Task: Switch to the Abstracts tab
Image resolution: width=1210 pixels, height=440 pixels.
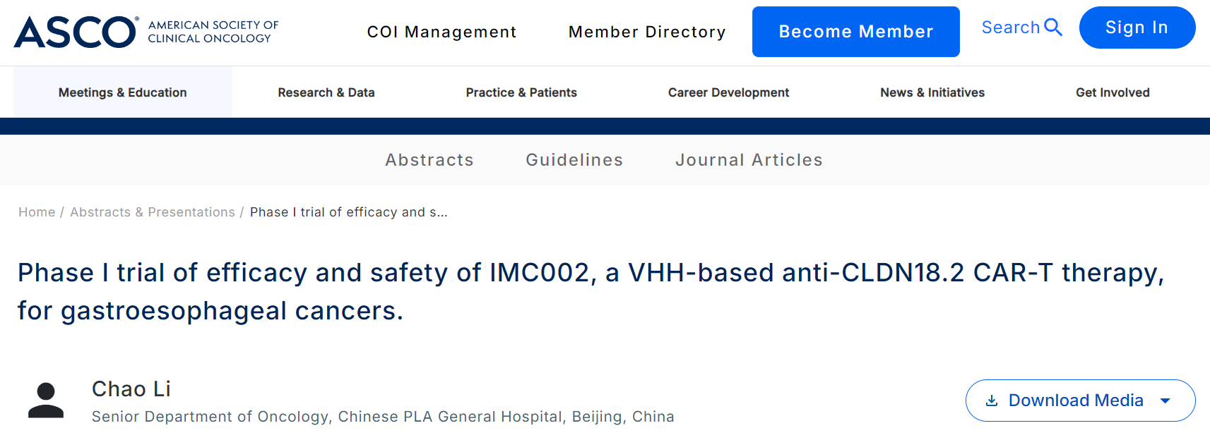Action: pos(429,160)
